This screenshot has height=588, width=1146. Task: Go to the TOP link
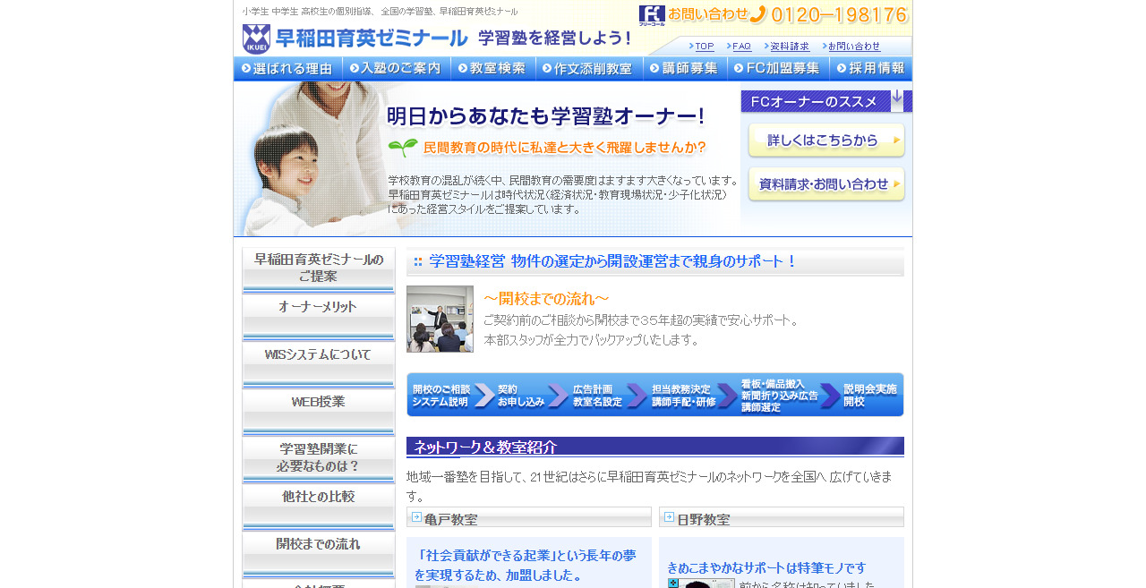tap(703, 47)
